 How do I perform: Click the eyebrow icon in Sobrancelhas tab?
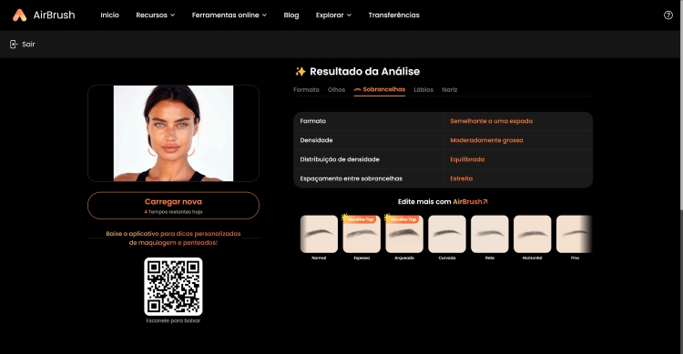tap(358, 90)
